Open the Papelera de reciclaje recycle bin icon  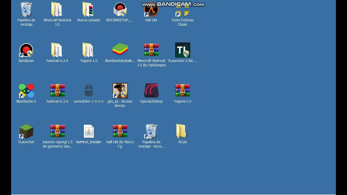[26, 9]
